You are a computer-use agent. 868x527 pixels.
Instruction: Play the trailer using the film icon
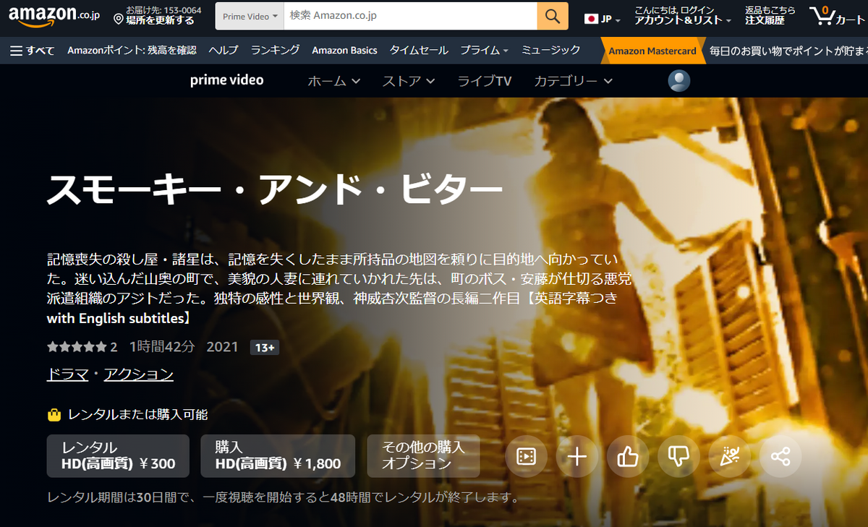(526, 456)
